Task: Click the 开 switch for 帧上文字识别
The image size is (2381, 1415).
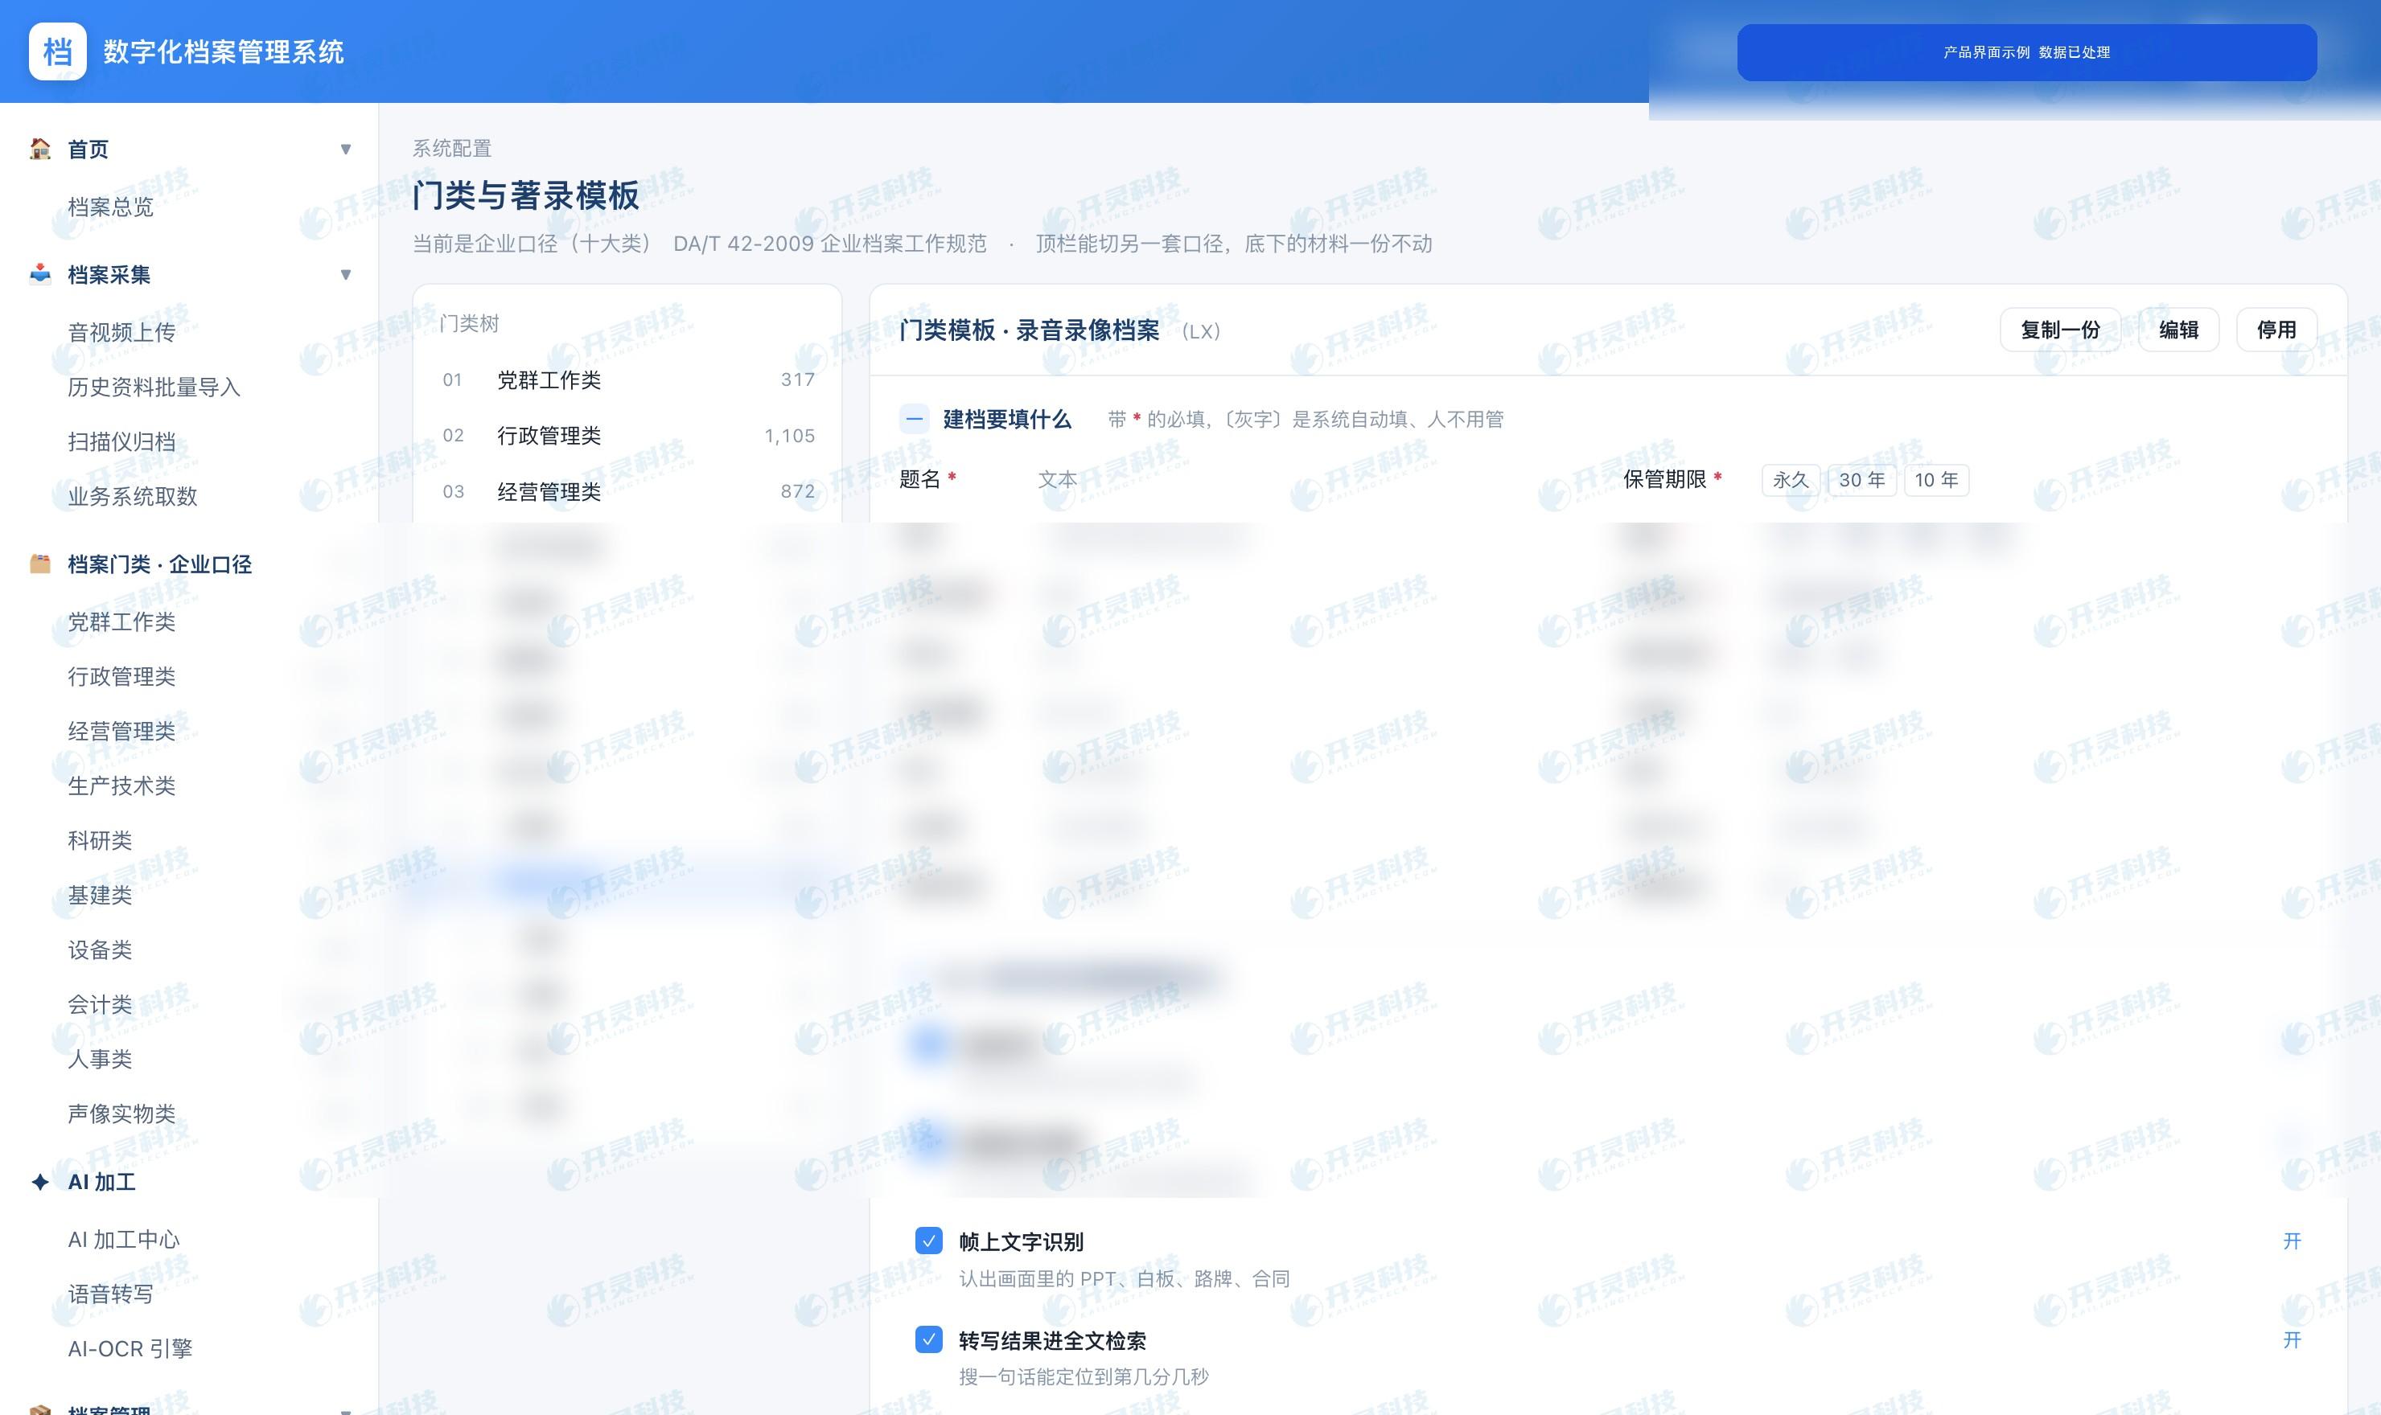Action: point(2292,1241)
